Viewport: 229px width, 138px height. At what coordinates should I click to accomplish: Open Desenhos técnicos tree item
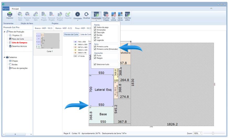(19, 46)
